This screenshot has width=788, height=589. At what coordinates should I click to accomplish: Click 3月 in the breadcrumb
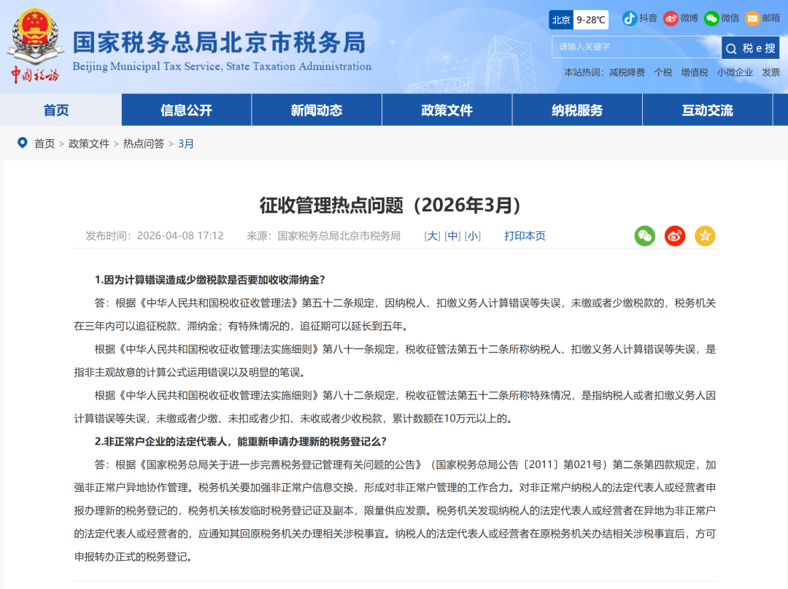pyautogui.click(x=186, y=144)
